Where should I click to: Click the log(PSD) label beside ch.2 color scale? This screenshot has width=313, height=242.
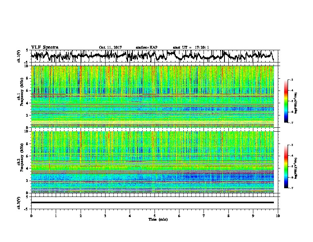[296, 168]
